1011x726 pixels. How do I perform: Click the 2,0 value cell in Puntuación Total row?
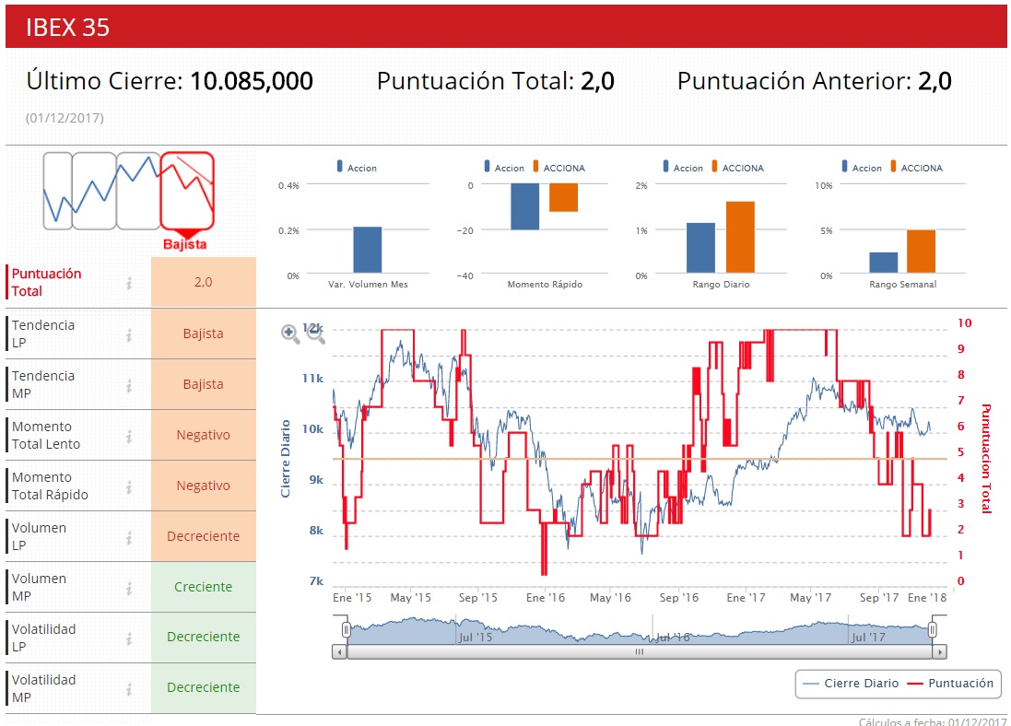point(203,282)
